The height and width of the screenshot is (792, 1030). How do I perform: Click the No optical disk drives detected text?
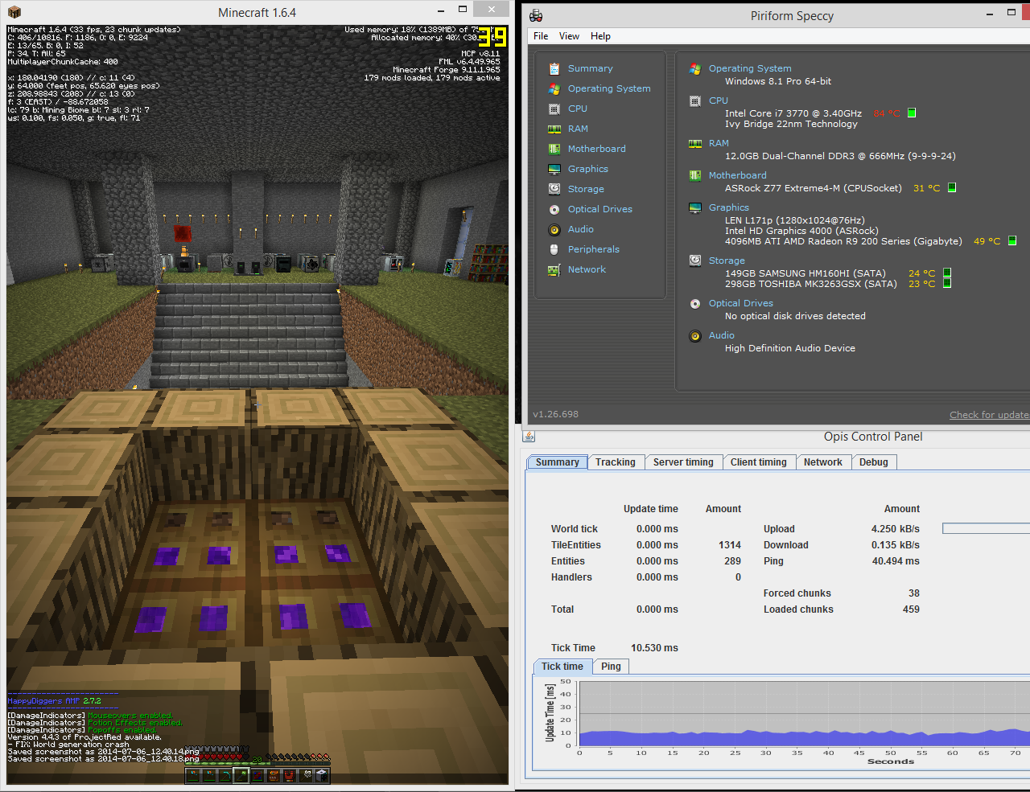pyautogui.click(x=795, y=316)
